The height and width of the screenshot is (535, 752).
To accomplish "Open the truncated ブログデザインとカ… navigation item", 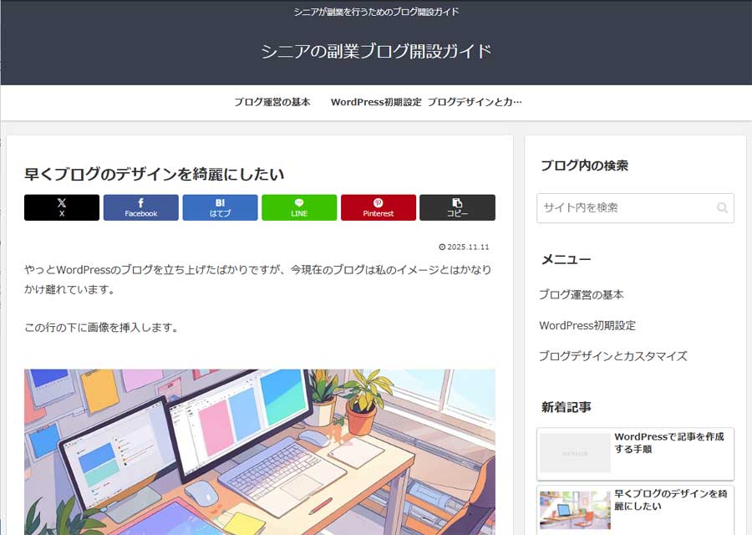I will [474, 101].
